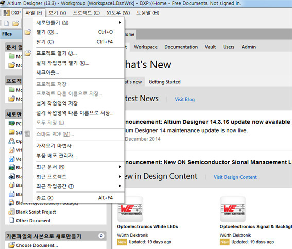
Task: Click the Blank Script Project icon
Action: [x=11, y=212]
